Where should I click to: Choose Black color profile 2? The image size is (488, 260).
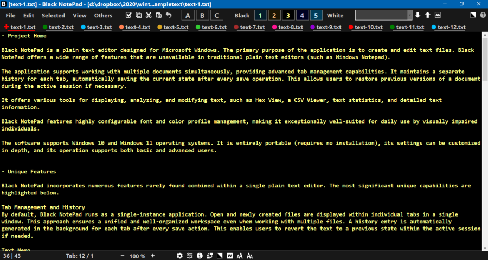pyautogui.click(x=274, y=16)
